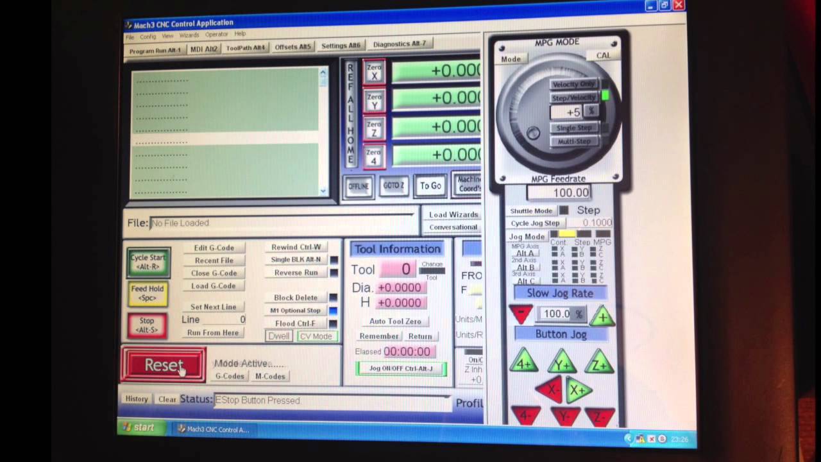The image size is (821, 462).
Task: Click the Zero 4 axis button
Action: click(x=375, y=157)
